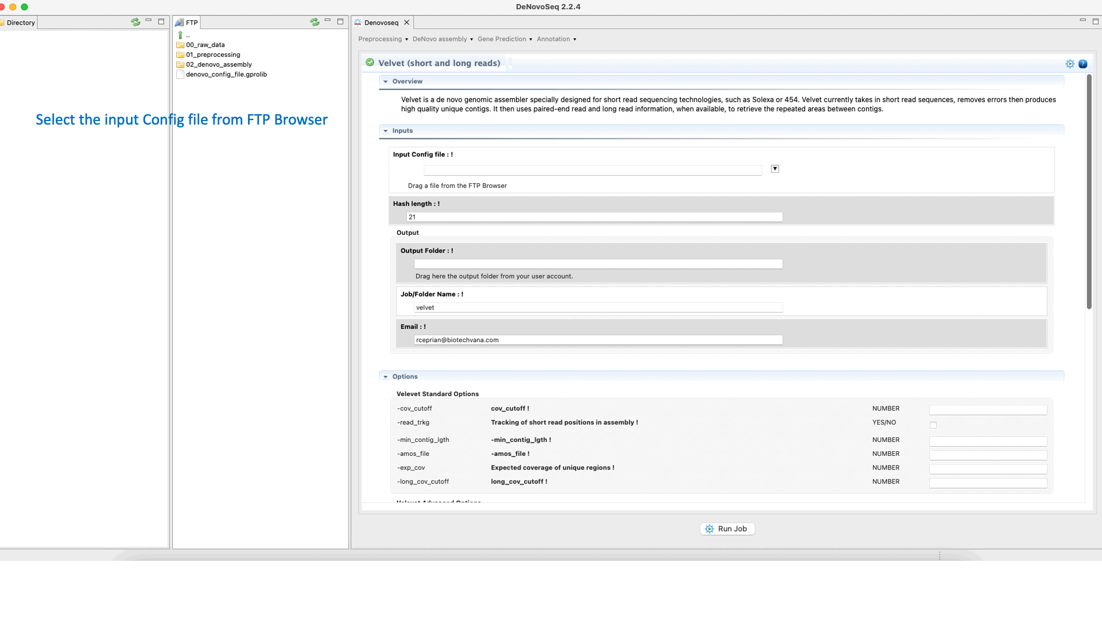Open the Input Config file dropdown arrow

click(775, 169)
